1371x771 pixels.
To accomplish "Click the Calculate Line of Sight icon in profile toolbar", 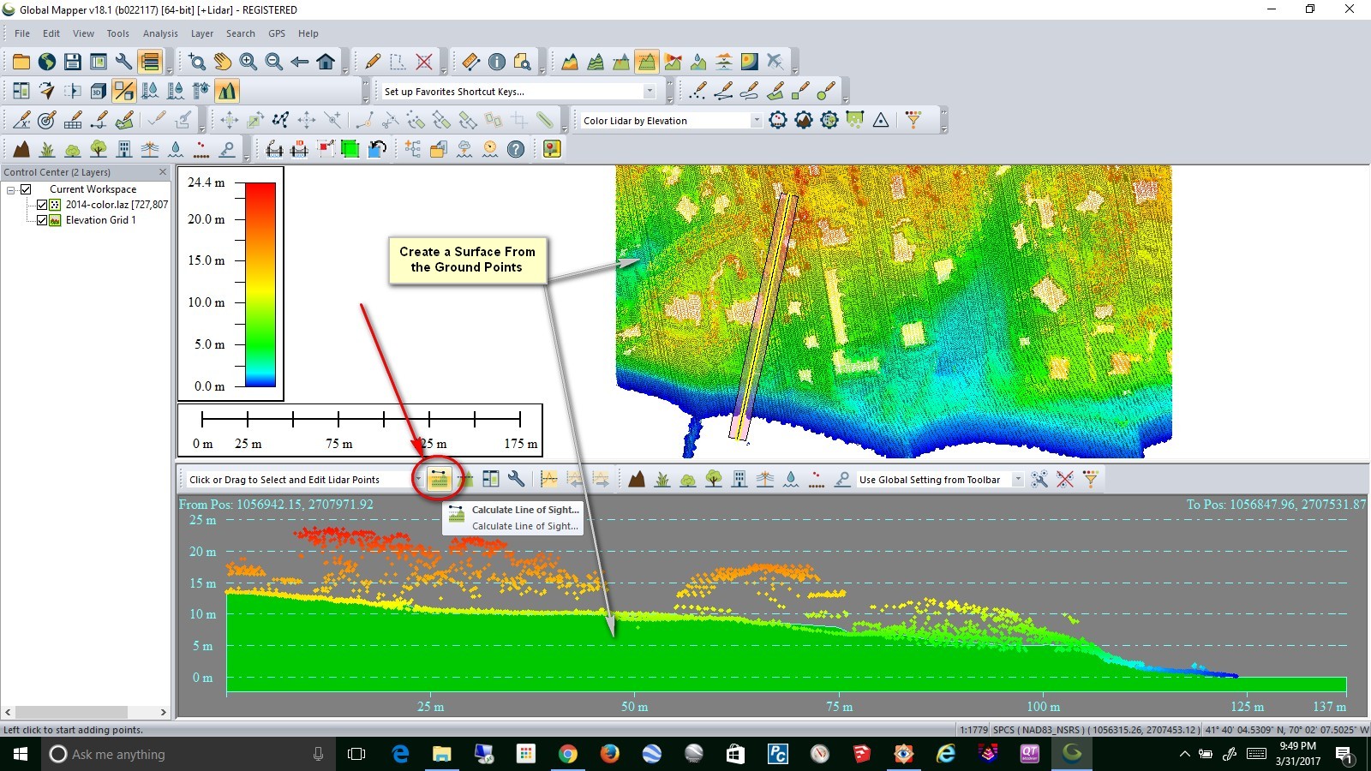I will pyautogui.click(x=439, y=479).
